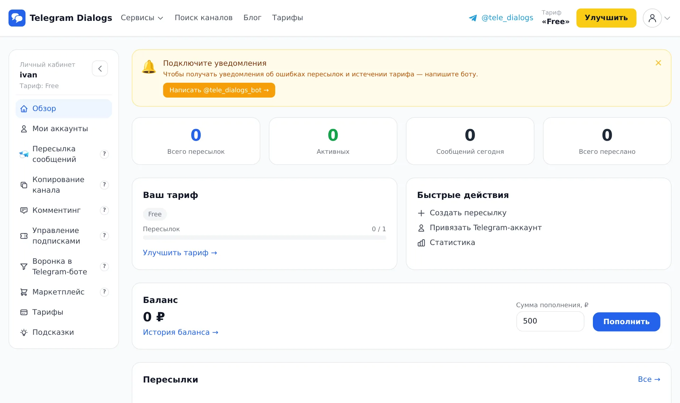
Task: Click the help question mark beside Комментинг
Action: (104, 210)
